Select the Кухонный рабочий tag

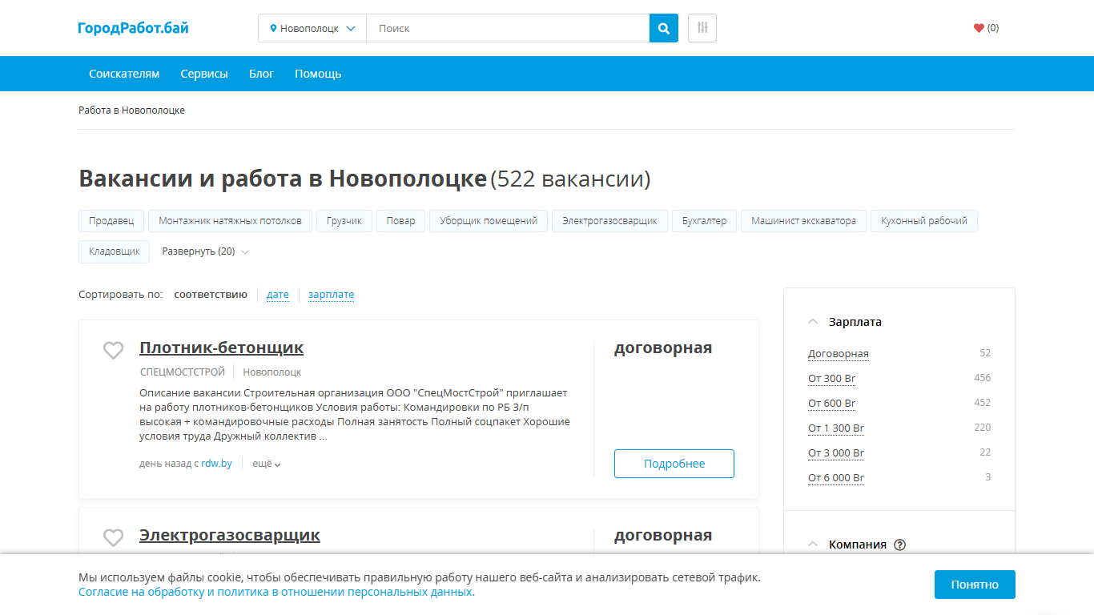tap(924, 221)
